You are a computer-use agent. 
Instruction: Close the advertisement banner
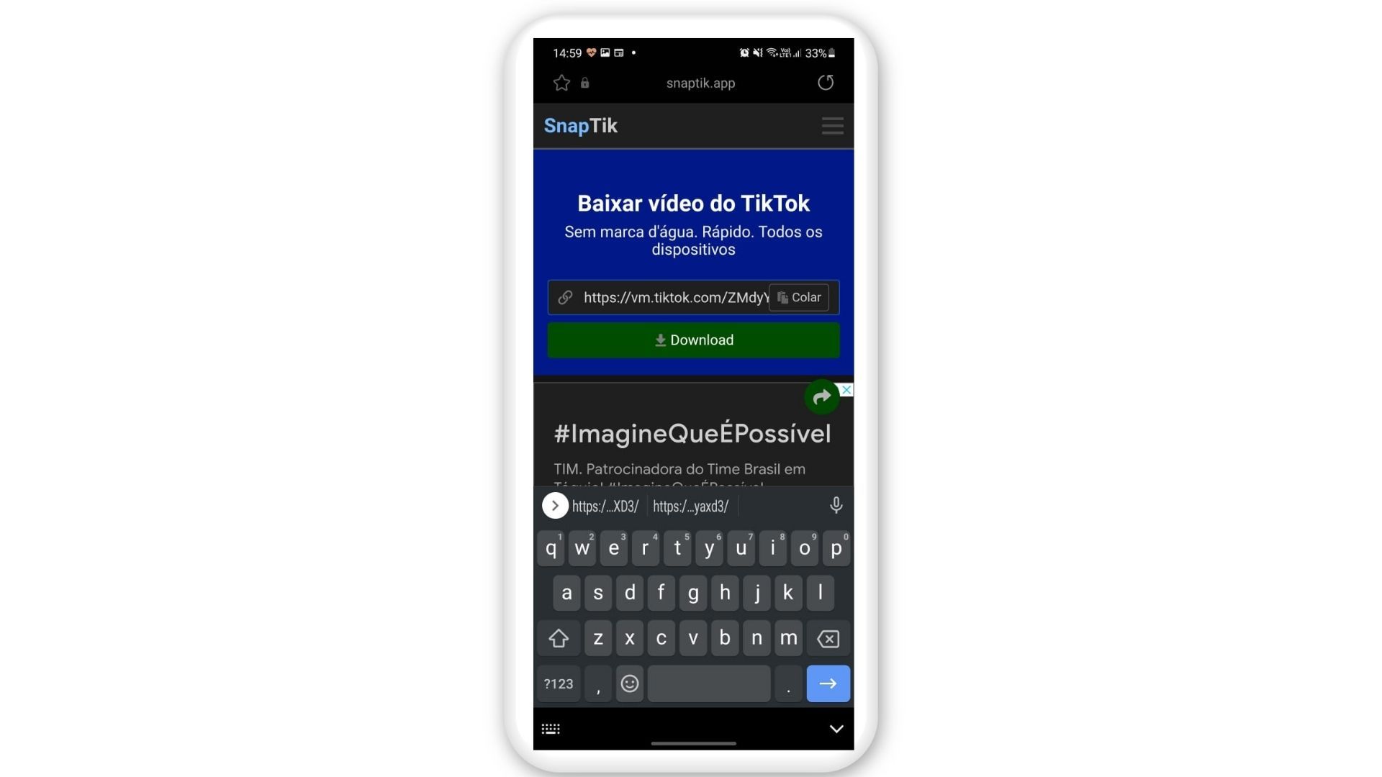click(x=846, y=390)
